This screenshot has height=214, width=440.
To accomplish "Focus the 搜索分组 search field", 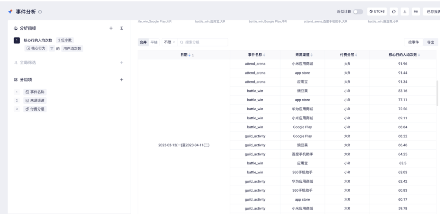I will tap(203, 42).
